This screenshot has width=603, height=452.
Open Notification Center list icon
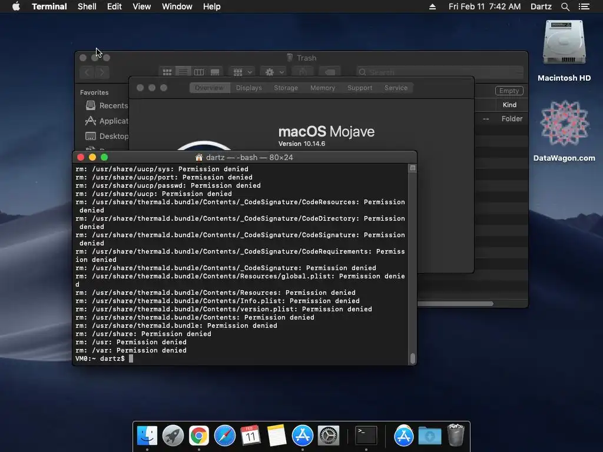tap(584, 6)
